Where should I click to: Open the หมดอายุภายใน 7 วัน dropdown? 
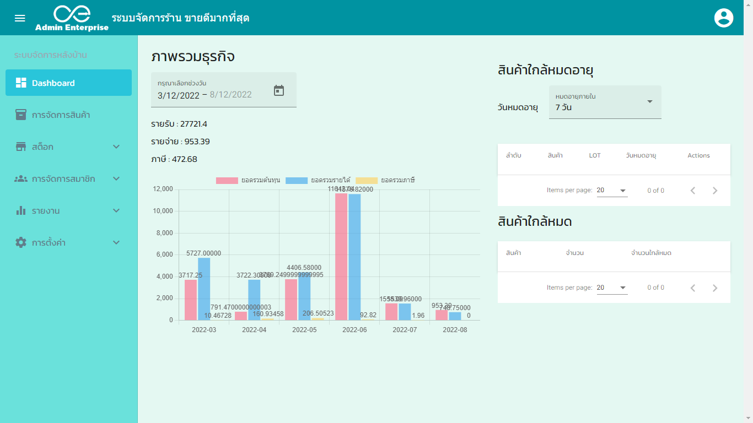click(605, 102)
